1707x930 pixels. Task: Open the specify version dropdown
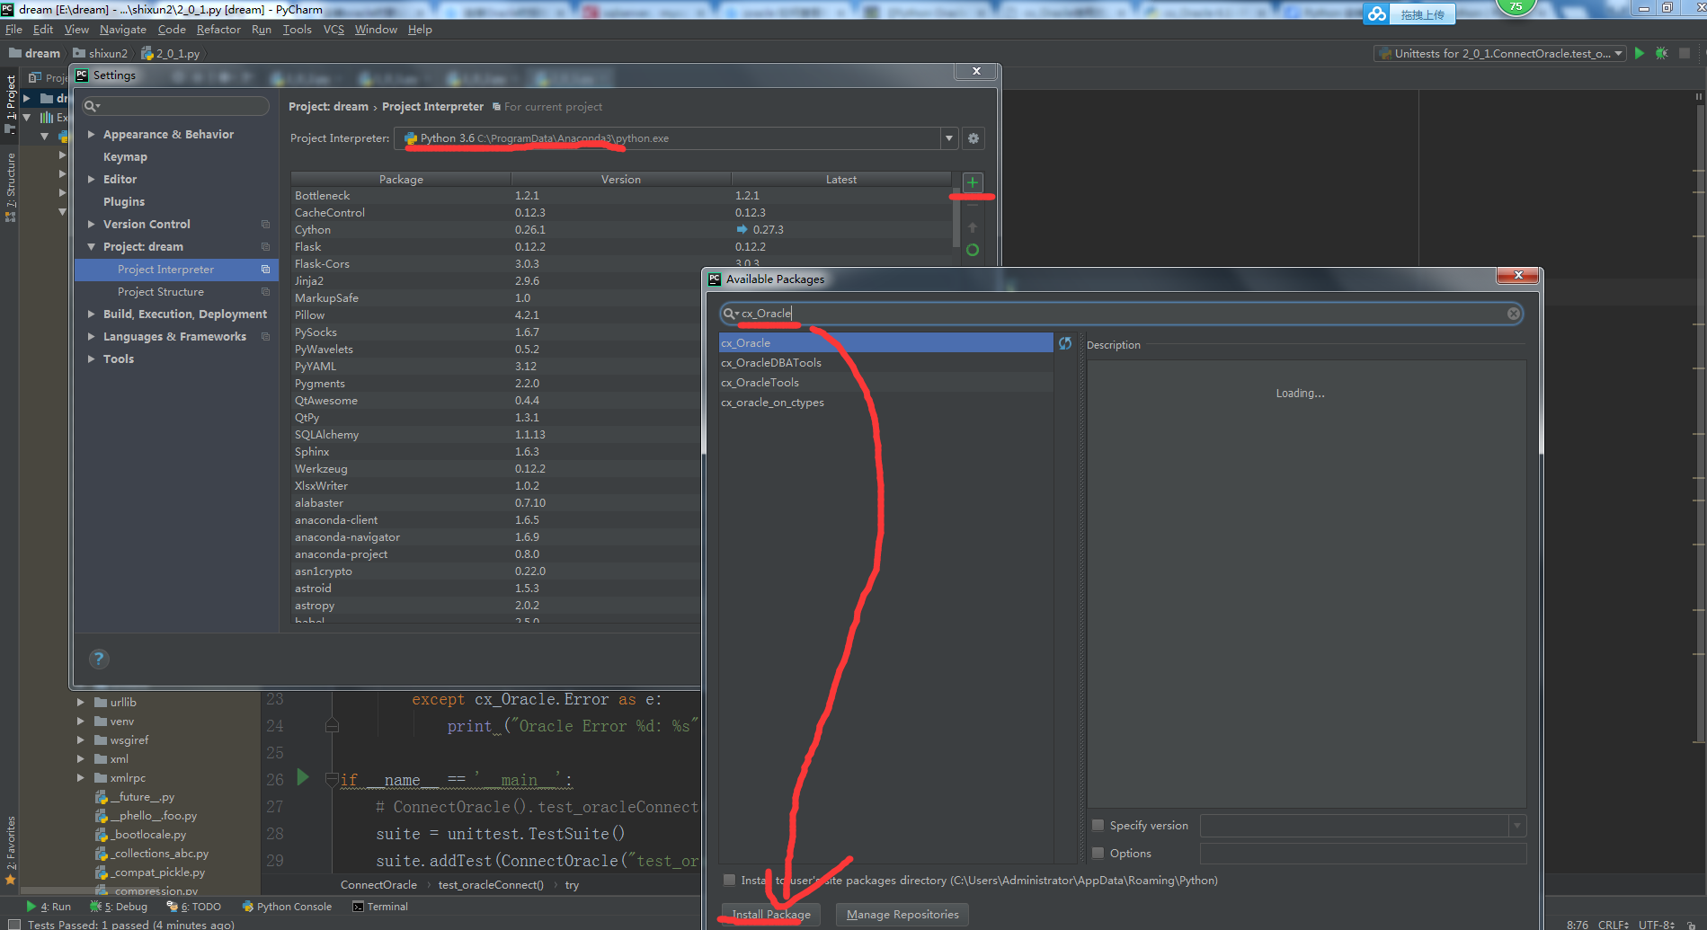coord(1517,826)
